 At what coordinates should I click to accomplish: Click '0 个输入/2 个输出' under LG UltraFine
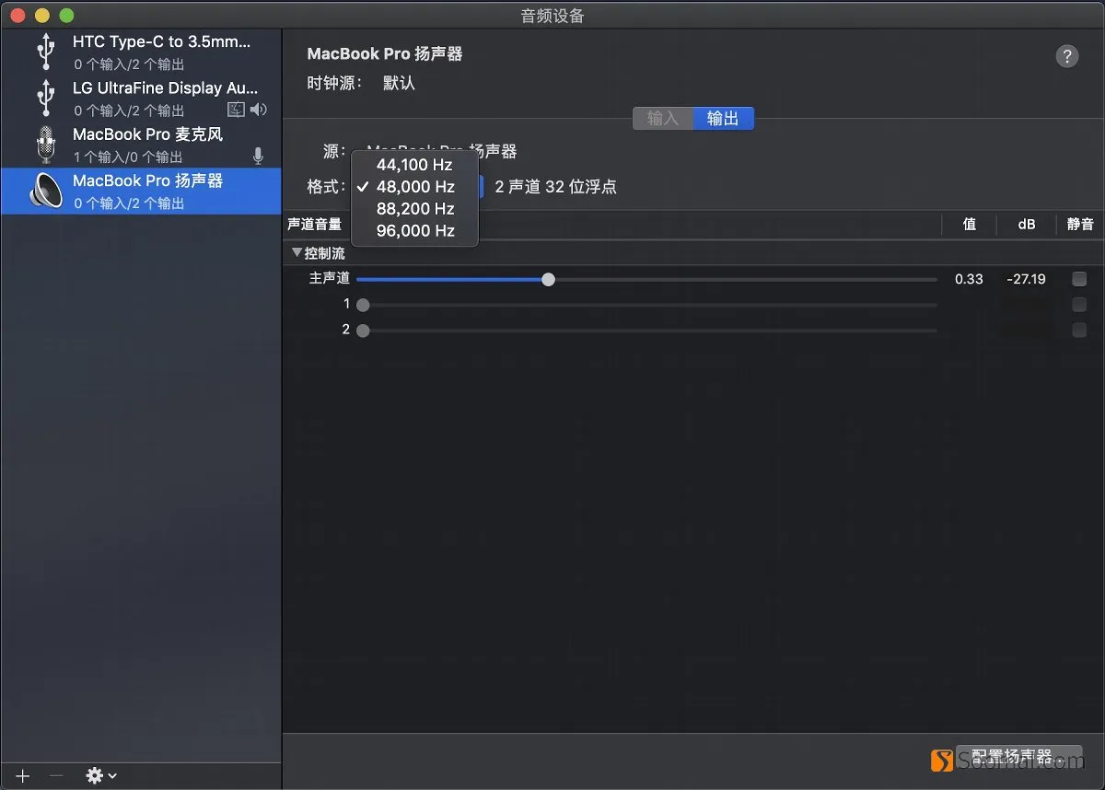[x=129, y=110]
